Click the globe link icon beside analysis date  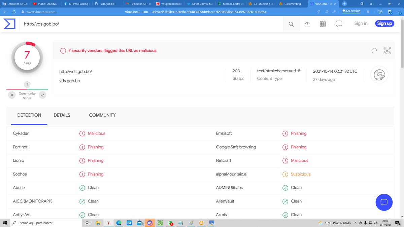pos(379,75)
